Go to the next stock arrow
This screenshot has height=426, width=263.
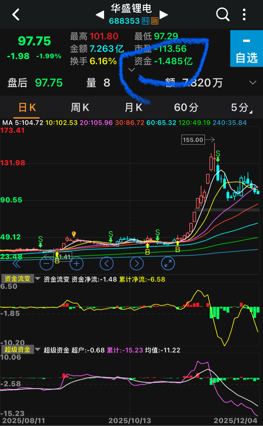click(164, 15)
